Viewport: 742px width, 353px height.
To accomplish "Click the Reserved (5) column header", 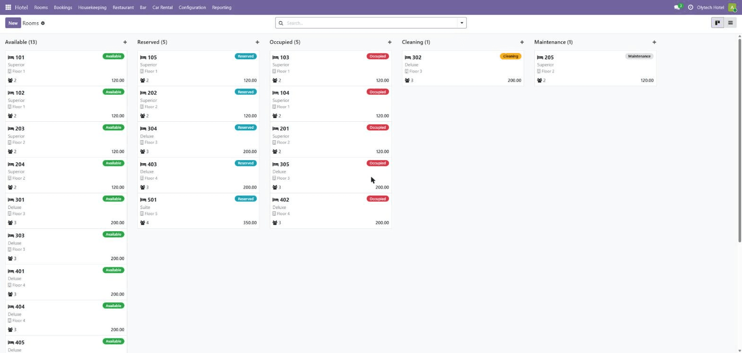I will (152, 42).
